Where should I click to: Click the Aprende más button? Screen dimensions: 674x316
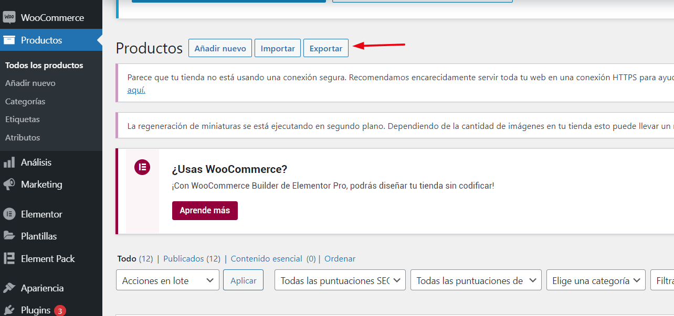[x=205, y=211]
